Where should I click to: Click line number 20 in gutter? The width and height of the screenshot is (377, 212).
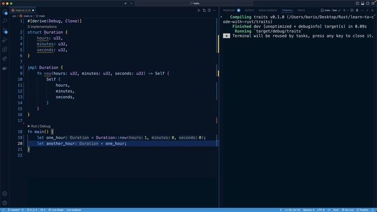coord(20,144)
